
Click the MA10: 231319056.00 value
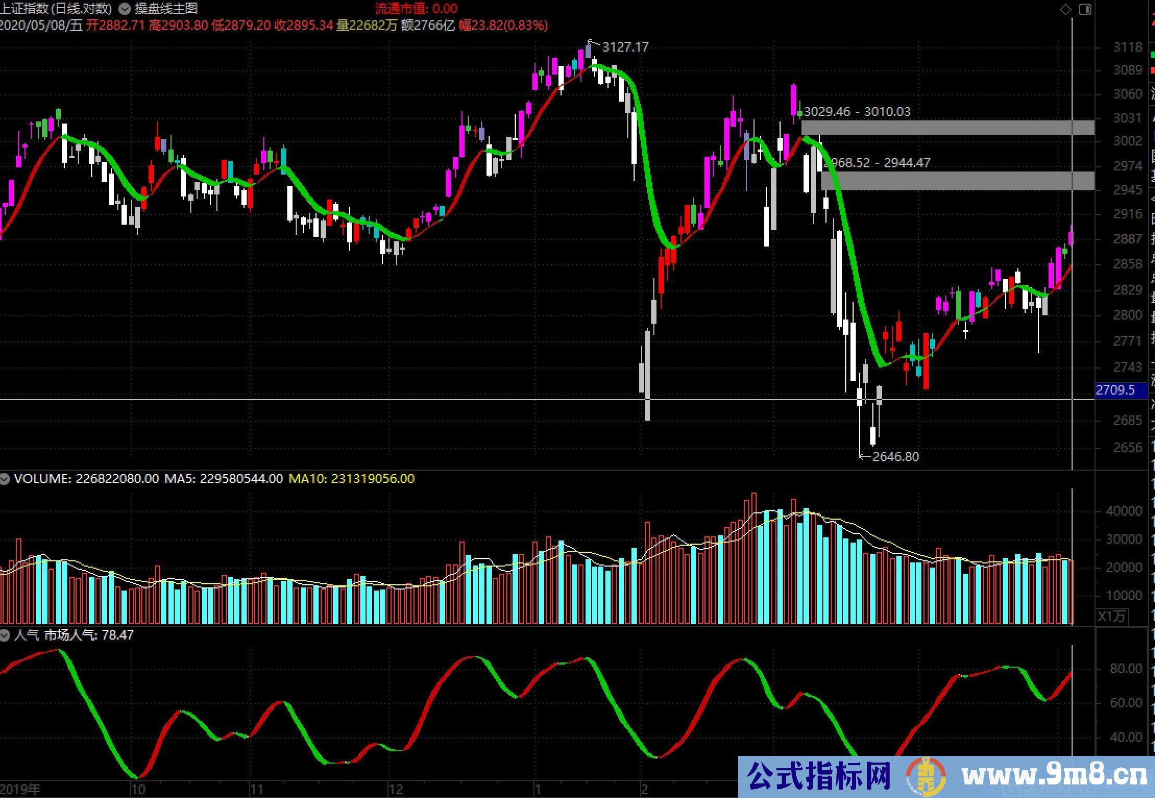coord(351,478)
